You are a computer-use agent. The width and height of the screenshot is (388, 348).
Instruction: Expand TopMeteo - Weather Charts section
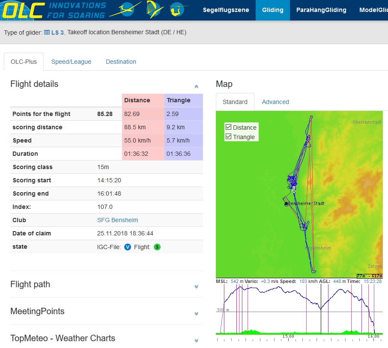(x=196, y=341)
